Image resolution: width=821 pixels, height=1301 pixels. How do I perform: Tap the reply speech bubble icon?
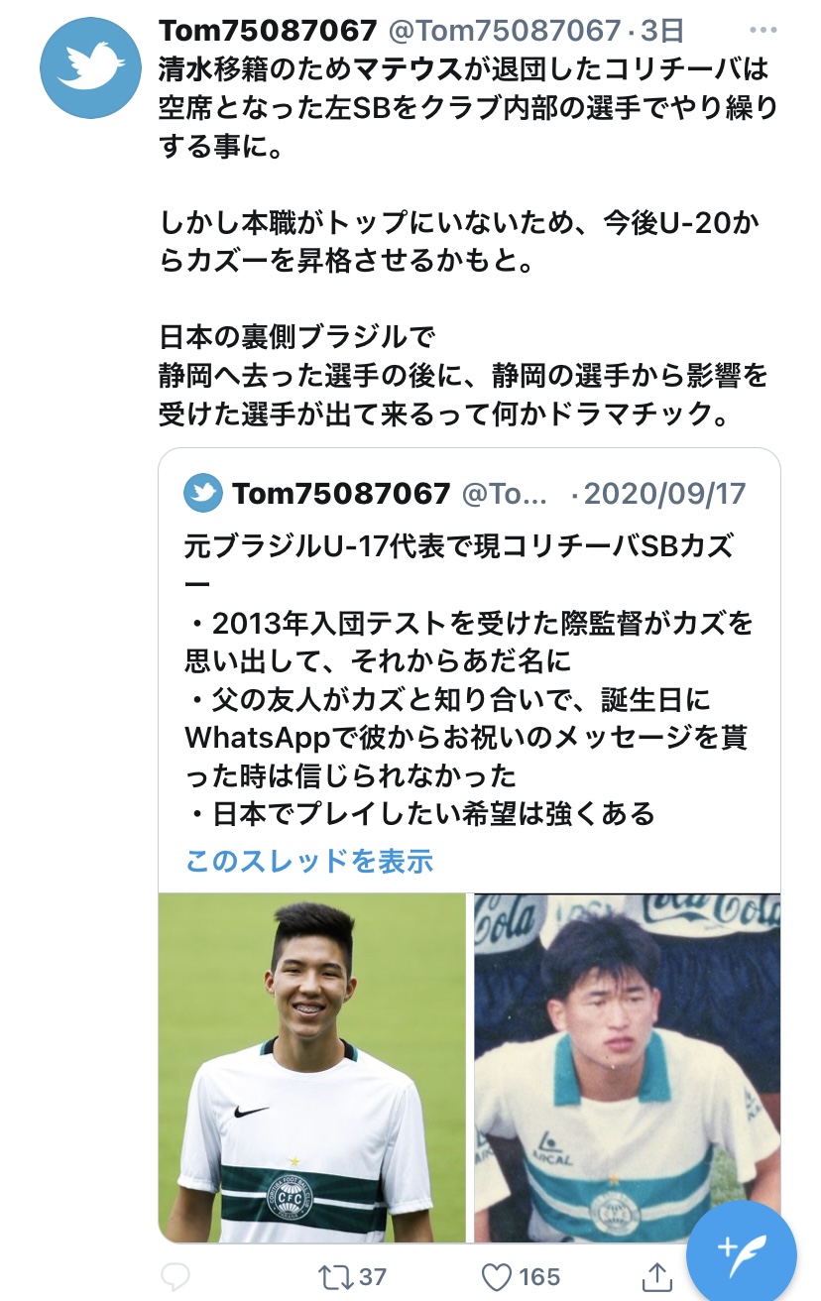tap(175, 1275)
